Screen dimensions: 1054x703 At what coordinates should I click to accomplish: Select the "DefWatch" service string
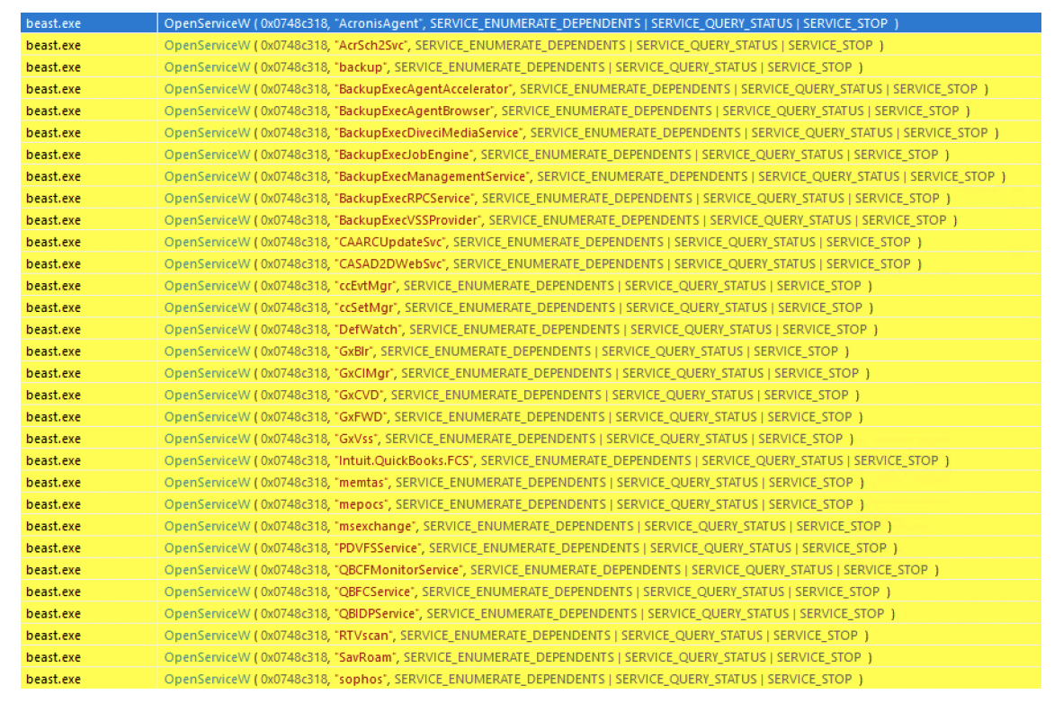pos(369,329)
